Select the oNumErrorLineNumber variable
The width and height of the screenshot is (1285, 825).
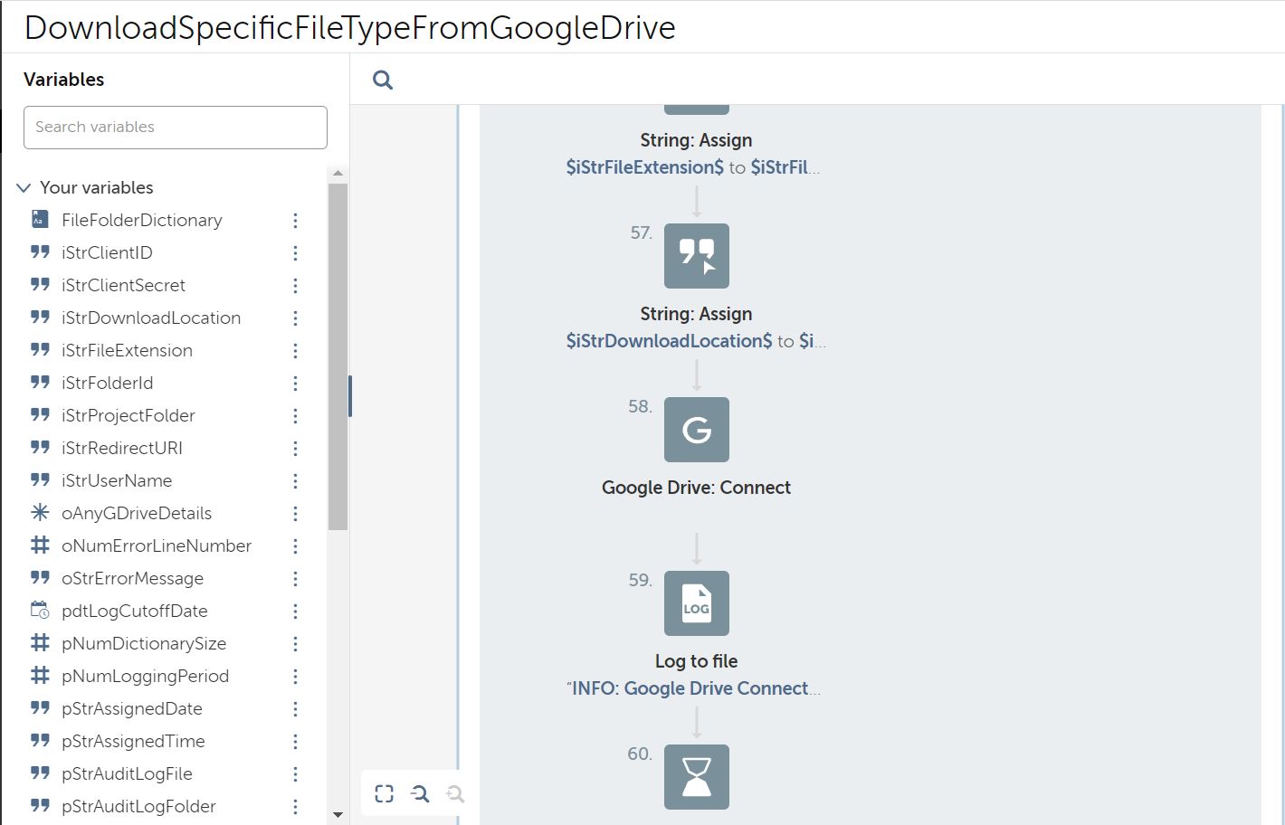[x=156, y=546]
